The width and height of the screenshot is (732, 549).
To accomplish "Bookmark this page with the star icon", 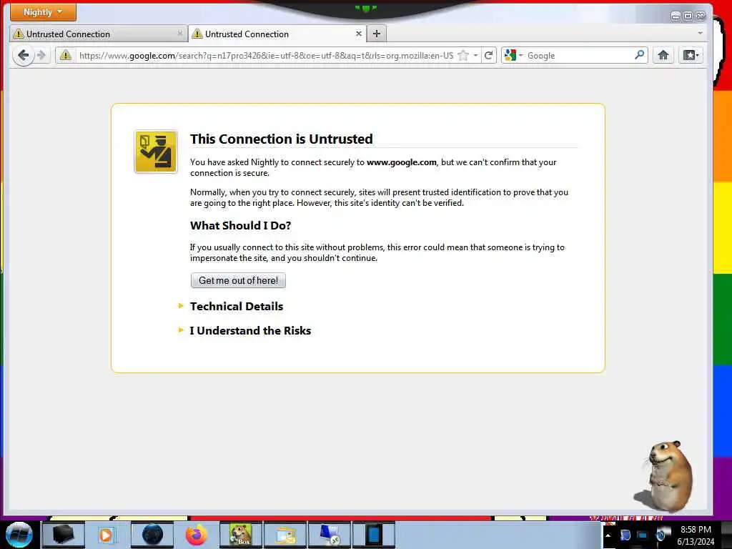I will 463,56.
